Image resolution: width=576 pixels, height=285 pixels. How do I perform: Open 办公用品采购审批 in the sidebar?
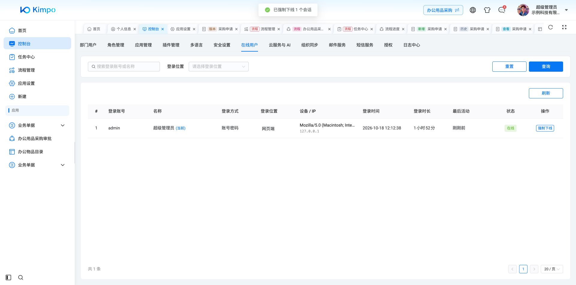point(37,138)
